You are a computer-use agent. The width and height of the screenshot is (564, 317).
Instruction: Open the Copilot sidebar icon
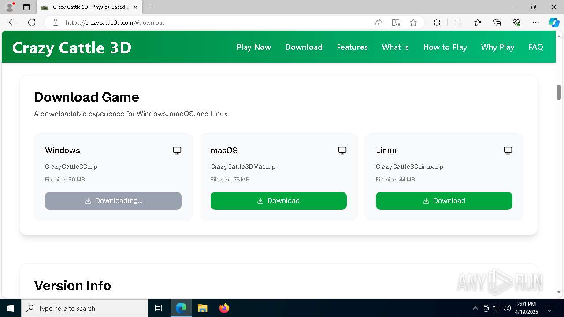point(554,22)
